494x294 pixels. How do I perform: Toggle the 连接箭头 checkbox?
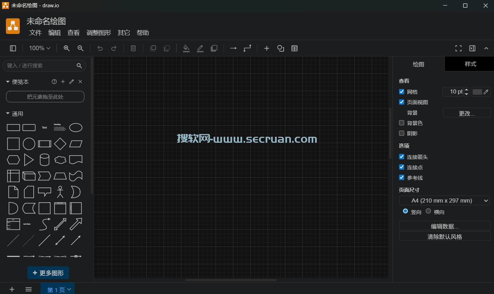401,157
